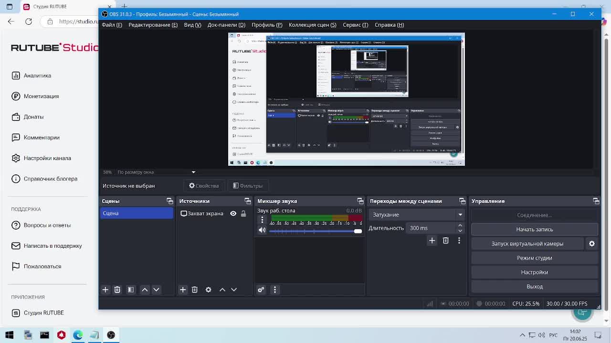Image resolution: width=611 pixels, height=343 pixels.
Task: Move the source up in the list
Action: tap(222, 290)
